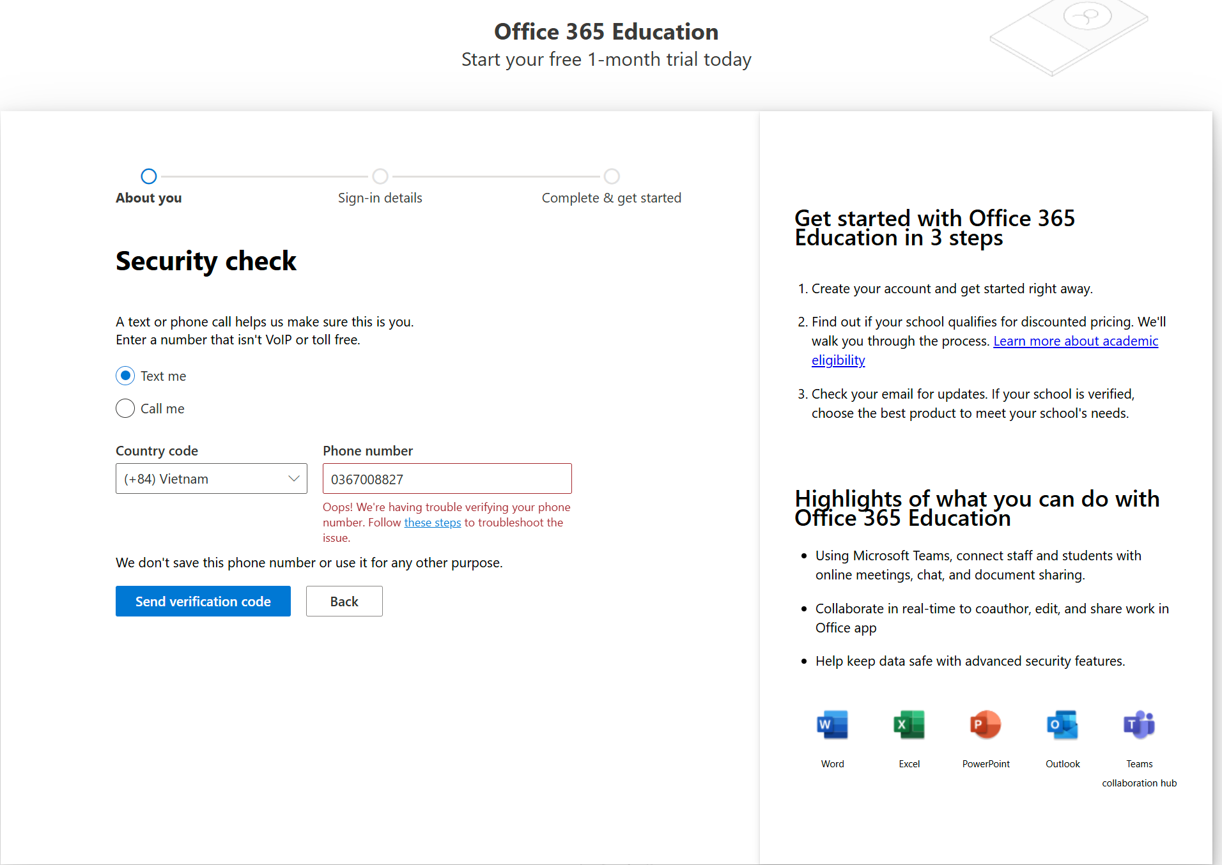Click 'We don't save this phone number' notice

click(309, 563)
